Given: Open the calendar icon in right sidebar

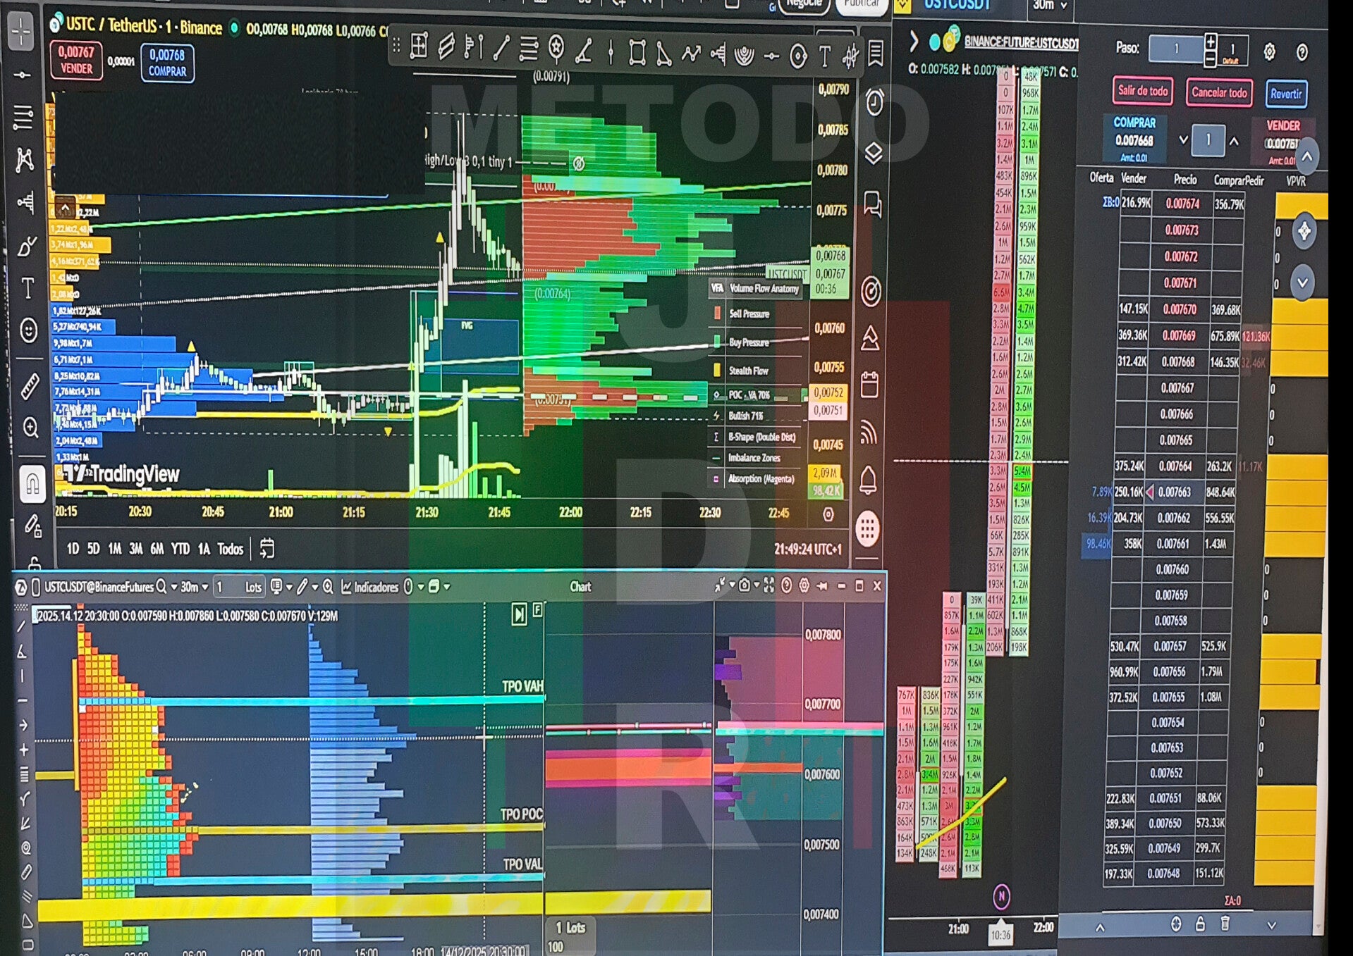Looking at the screenshot, I should click(869, 385).
